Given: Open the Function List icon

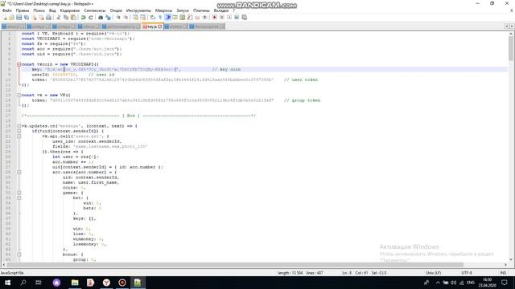Looking at the screenshot, I should click(190, 18).
